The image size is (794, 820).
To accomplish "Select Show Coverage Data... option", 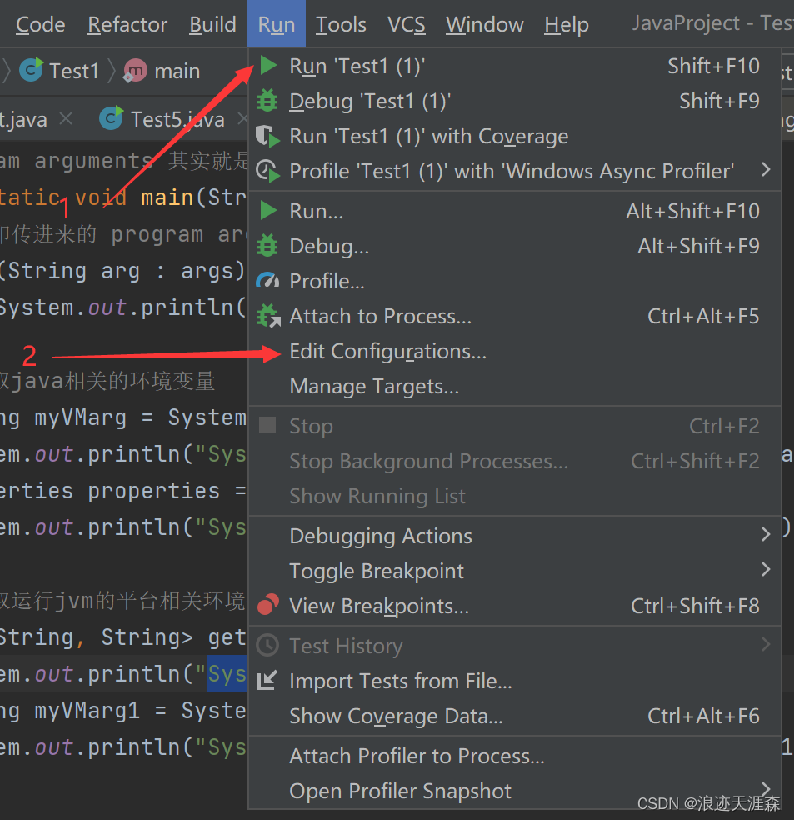I will 396,716.
